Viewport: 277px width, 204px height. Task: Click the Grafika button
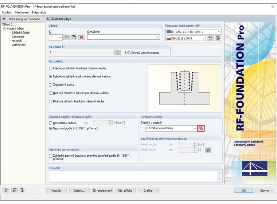coord(148,191)
